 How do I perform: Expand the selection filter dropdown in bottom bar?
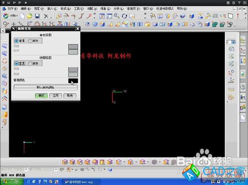pos(26,170)
